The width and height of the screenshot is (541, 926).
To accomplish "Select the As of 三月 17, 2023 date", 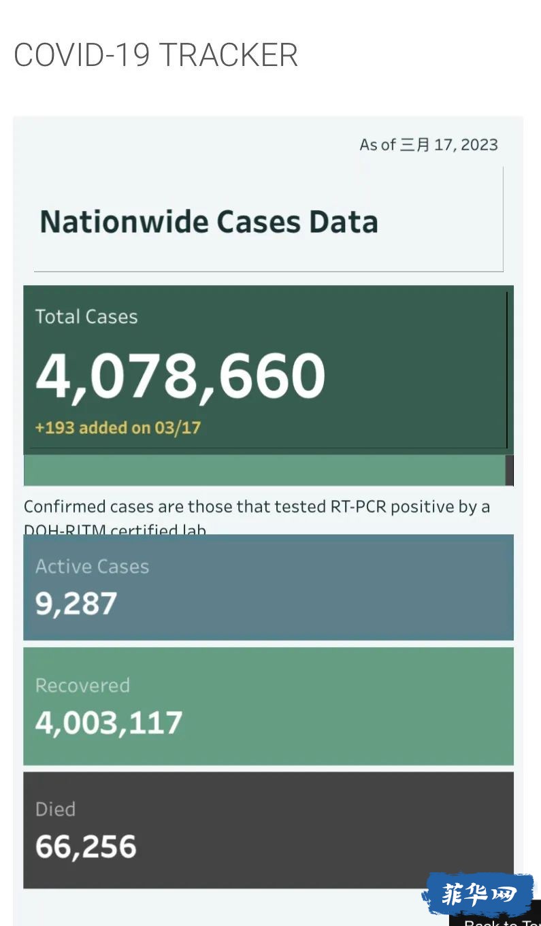I will pyautogui.click(x=429, y=145).
